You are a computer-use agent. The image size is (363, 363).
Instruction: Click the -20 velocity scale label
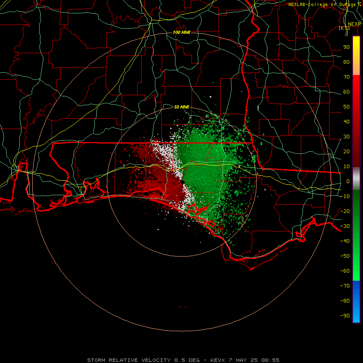(345, 211)
